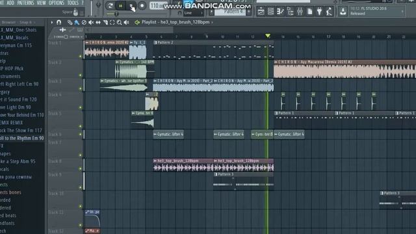Open Take a Step Abm 95 folder
This screenshot has width=416, height=234.
18,161
